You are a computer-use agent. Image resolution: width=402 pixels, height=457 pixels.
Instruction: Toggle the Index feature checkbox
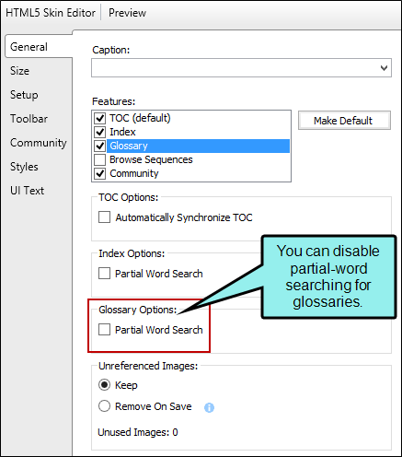pos(100,132)
